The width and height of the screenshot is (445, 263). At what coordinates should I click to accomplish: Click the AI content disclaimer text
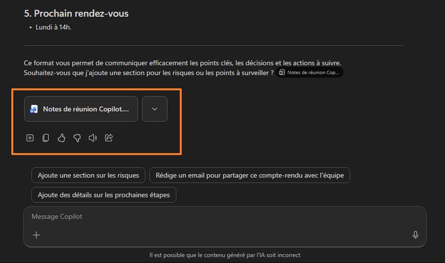click(225, 255)
